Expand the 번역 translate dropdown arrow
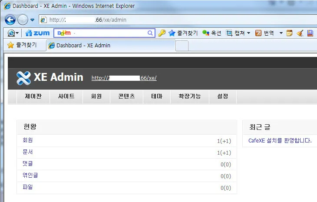The image size is (317, 202). (281, 33)
